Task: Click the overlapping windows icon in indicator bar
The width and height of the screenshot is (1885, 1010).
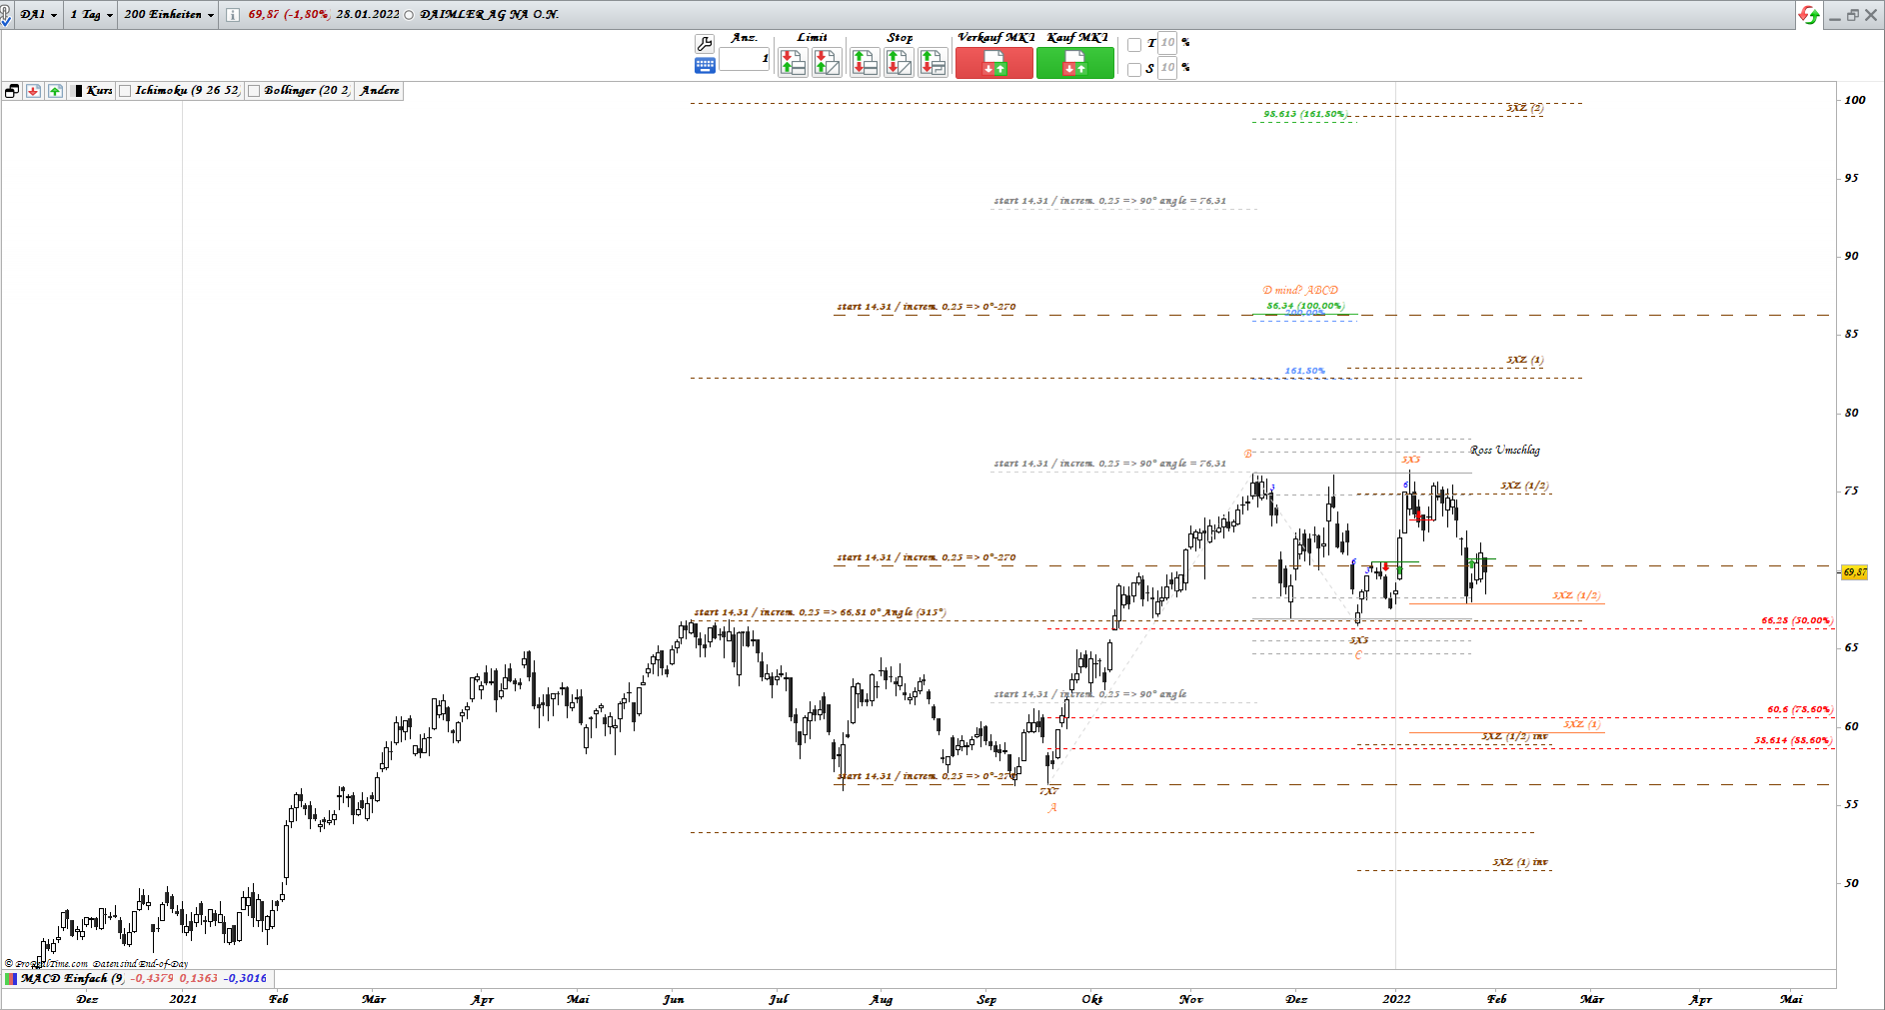Action: coord(12,91)
